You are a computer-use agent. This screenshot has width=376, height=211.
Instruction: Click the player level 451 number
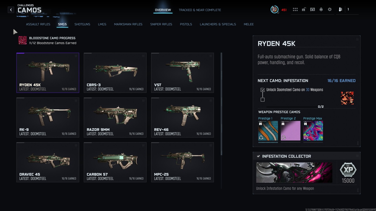(284, 10)
